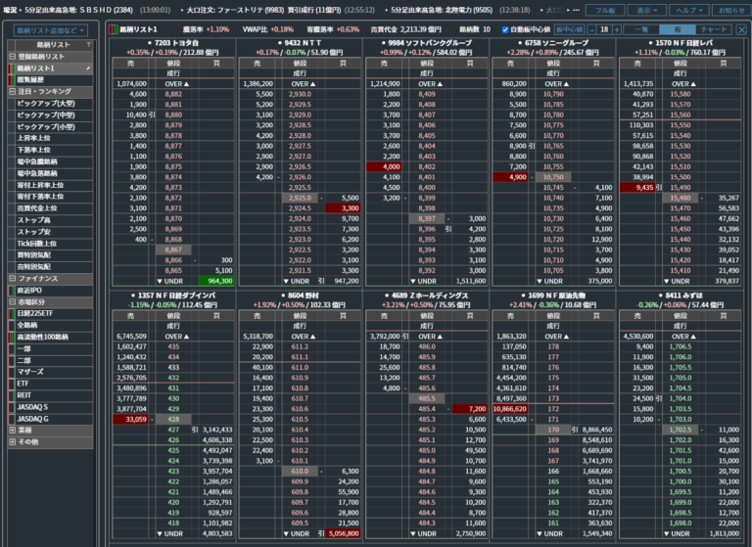Click the plus button beside the 18 field
Screen dimensions: 752x547
(619, 29)
